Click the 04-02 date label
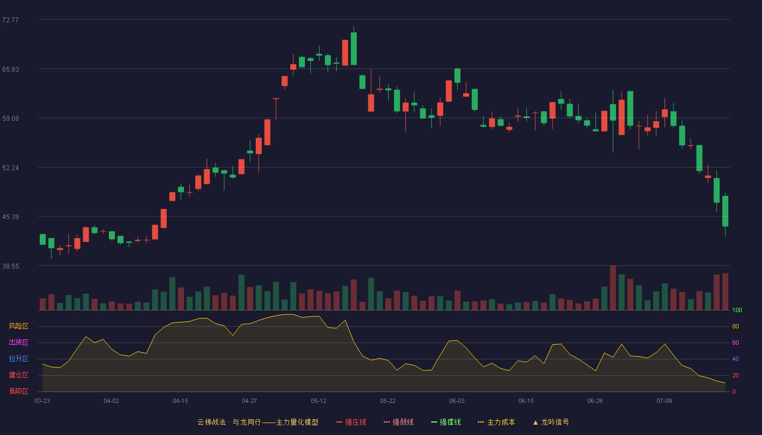The height and width of the screenshot is (435, 762). [x=111, y=401]
